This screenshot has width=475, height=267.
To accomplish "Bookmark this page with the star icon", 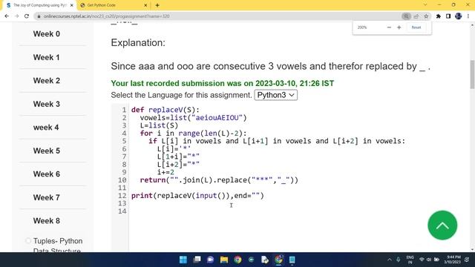I will coord(426,16).
